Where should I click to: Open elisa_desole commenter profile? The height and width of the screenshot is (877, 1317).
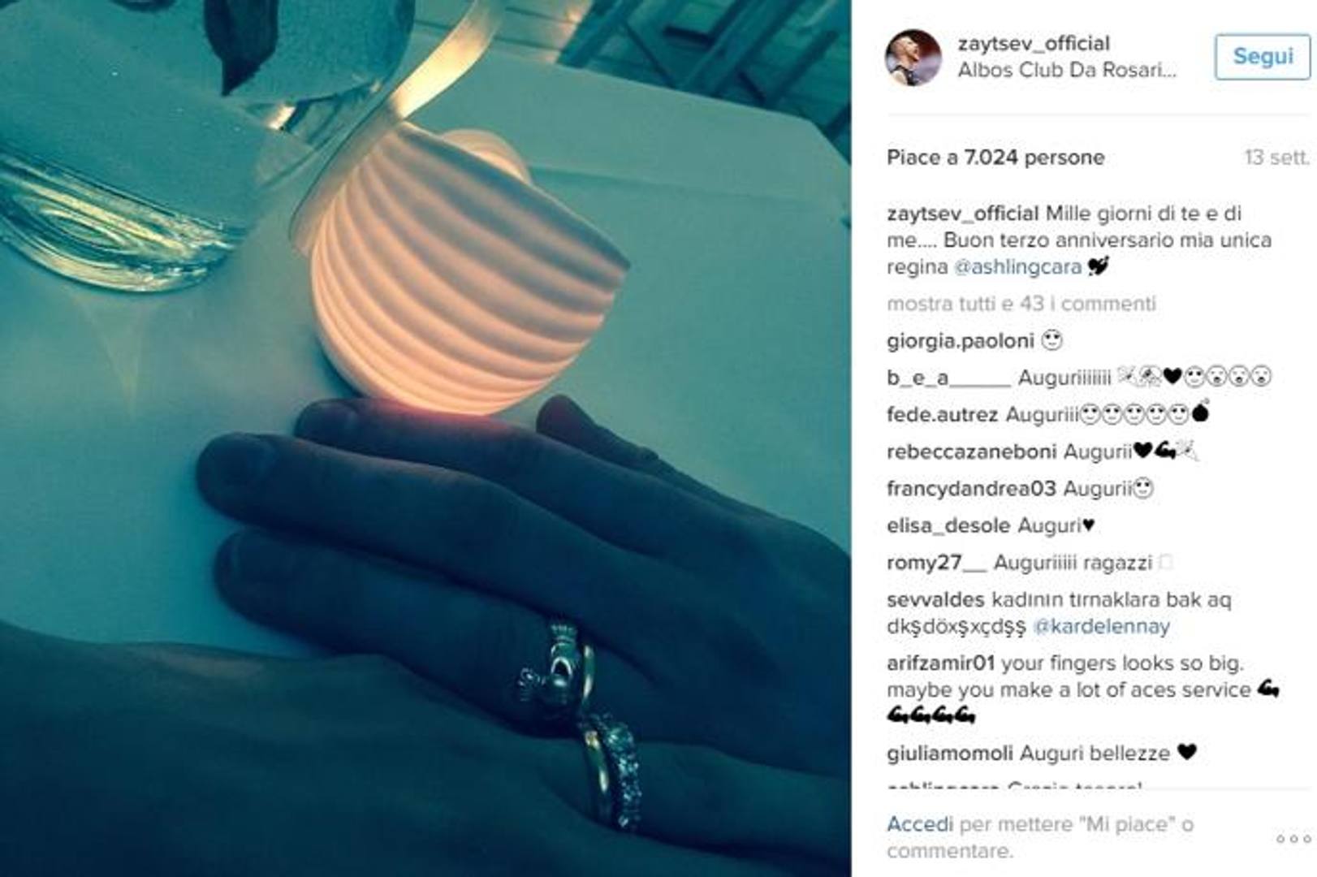pyautogui.click(x=948, y=526)
